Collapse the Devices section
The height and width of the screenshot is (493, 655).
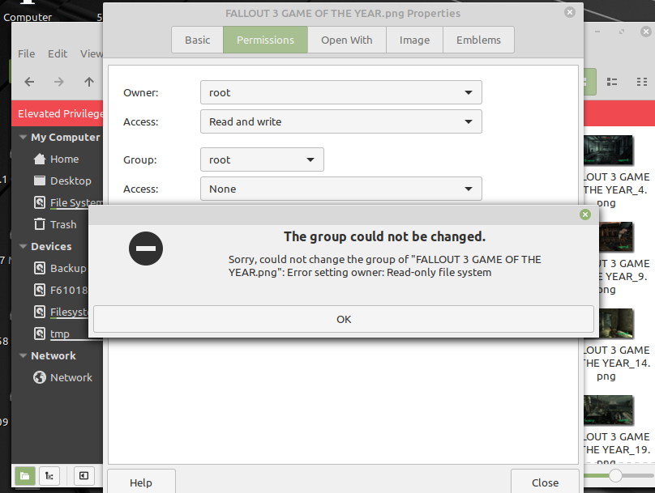pyautogui.click(x=23, y=246)
